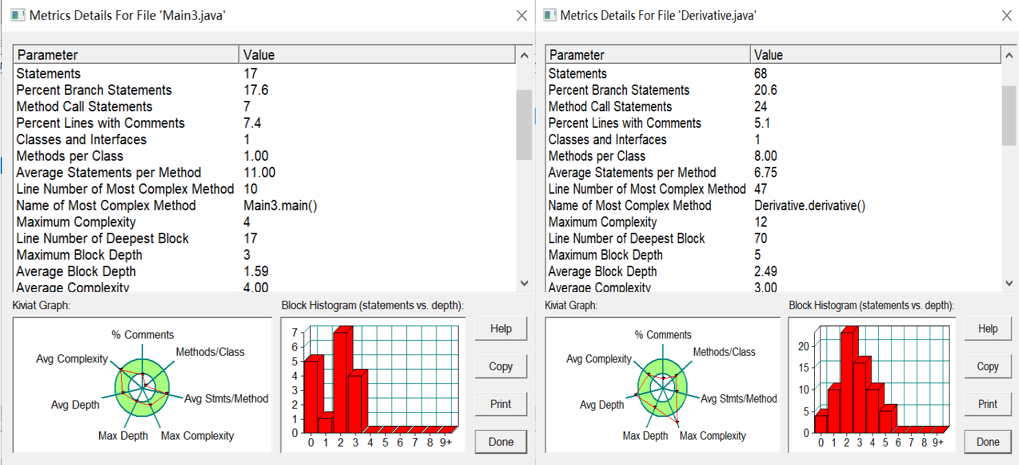1019x465 pixels.
Task: Click the Main3.java Kiviat graph
Action: click(x=142, y=385)
